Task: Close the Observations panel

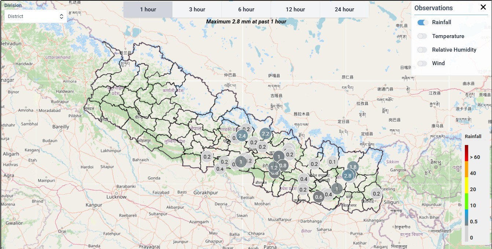Action: coord(483,7)
